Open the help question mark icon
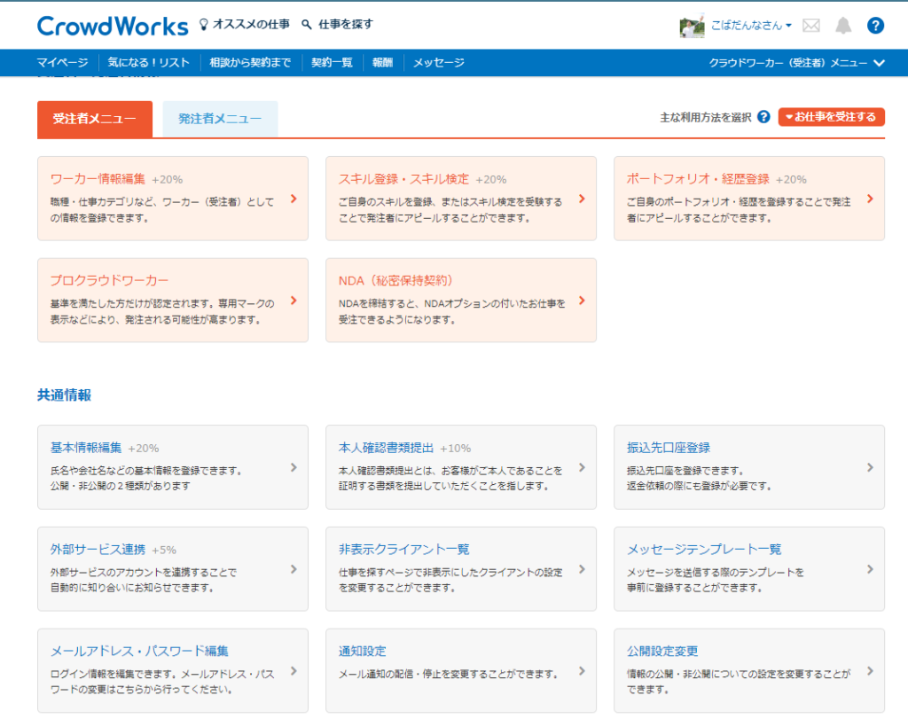 pos(876,26)
